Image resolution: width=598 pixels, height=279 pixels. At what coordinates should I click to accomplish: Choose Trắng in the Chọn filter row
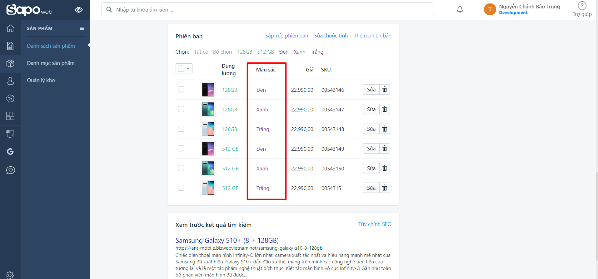[x=317, y=52]
